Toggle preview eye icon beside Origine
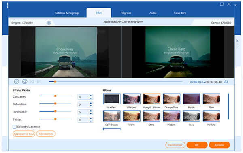The image size is (243, 153). (49, 23)
